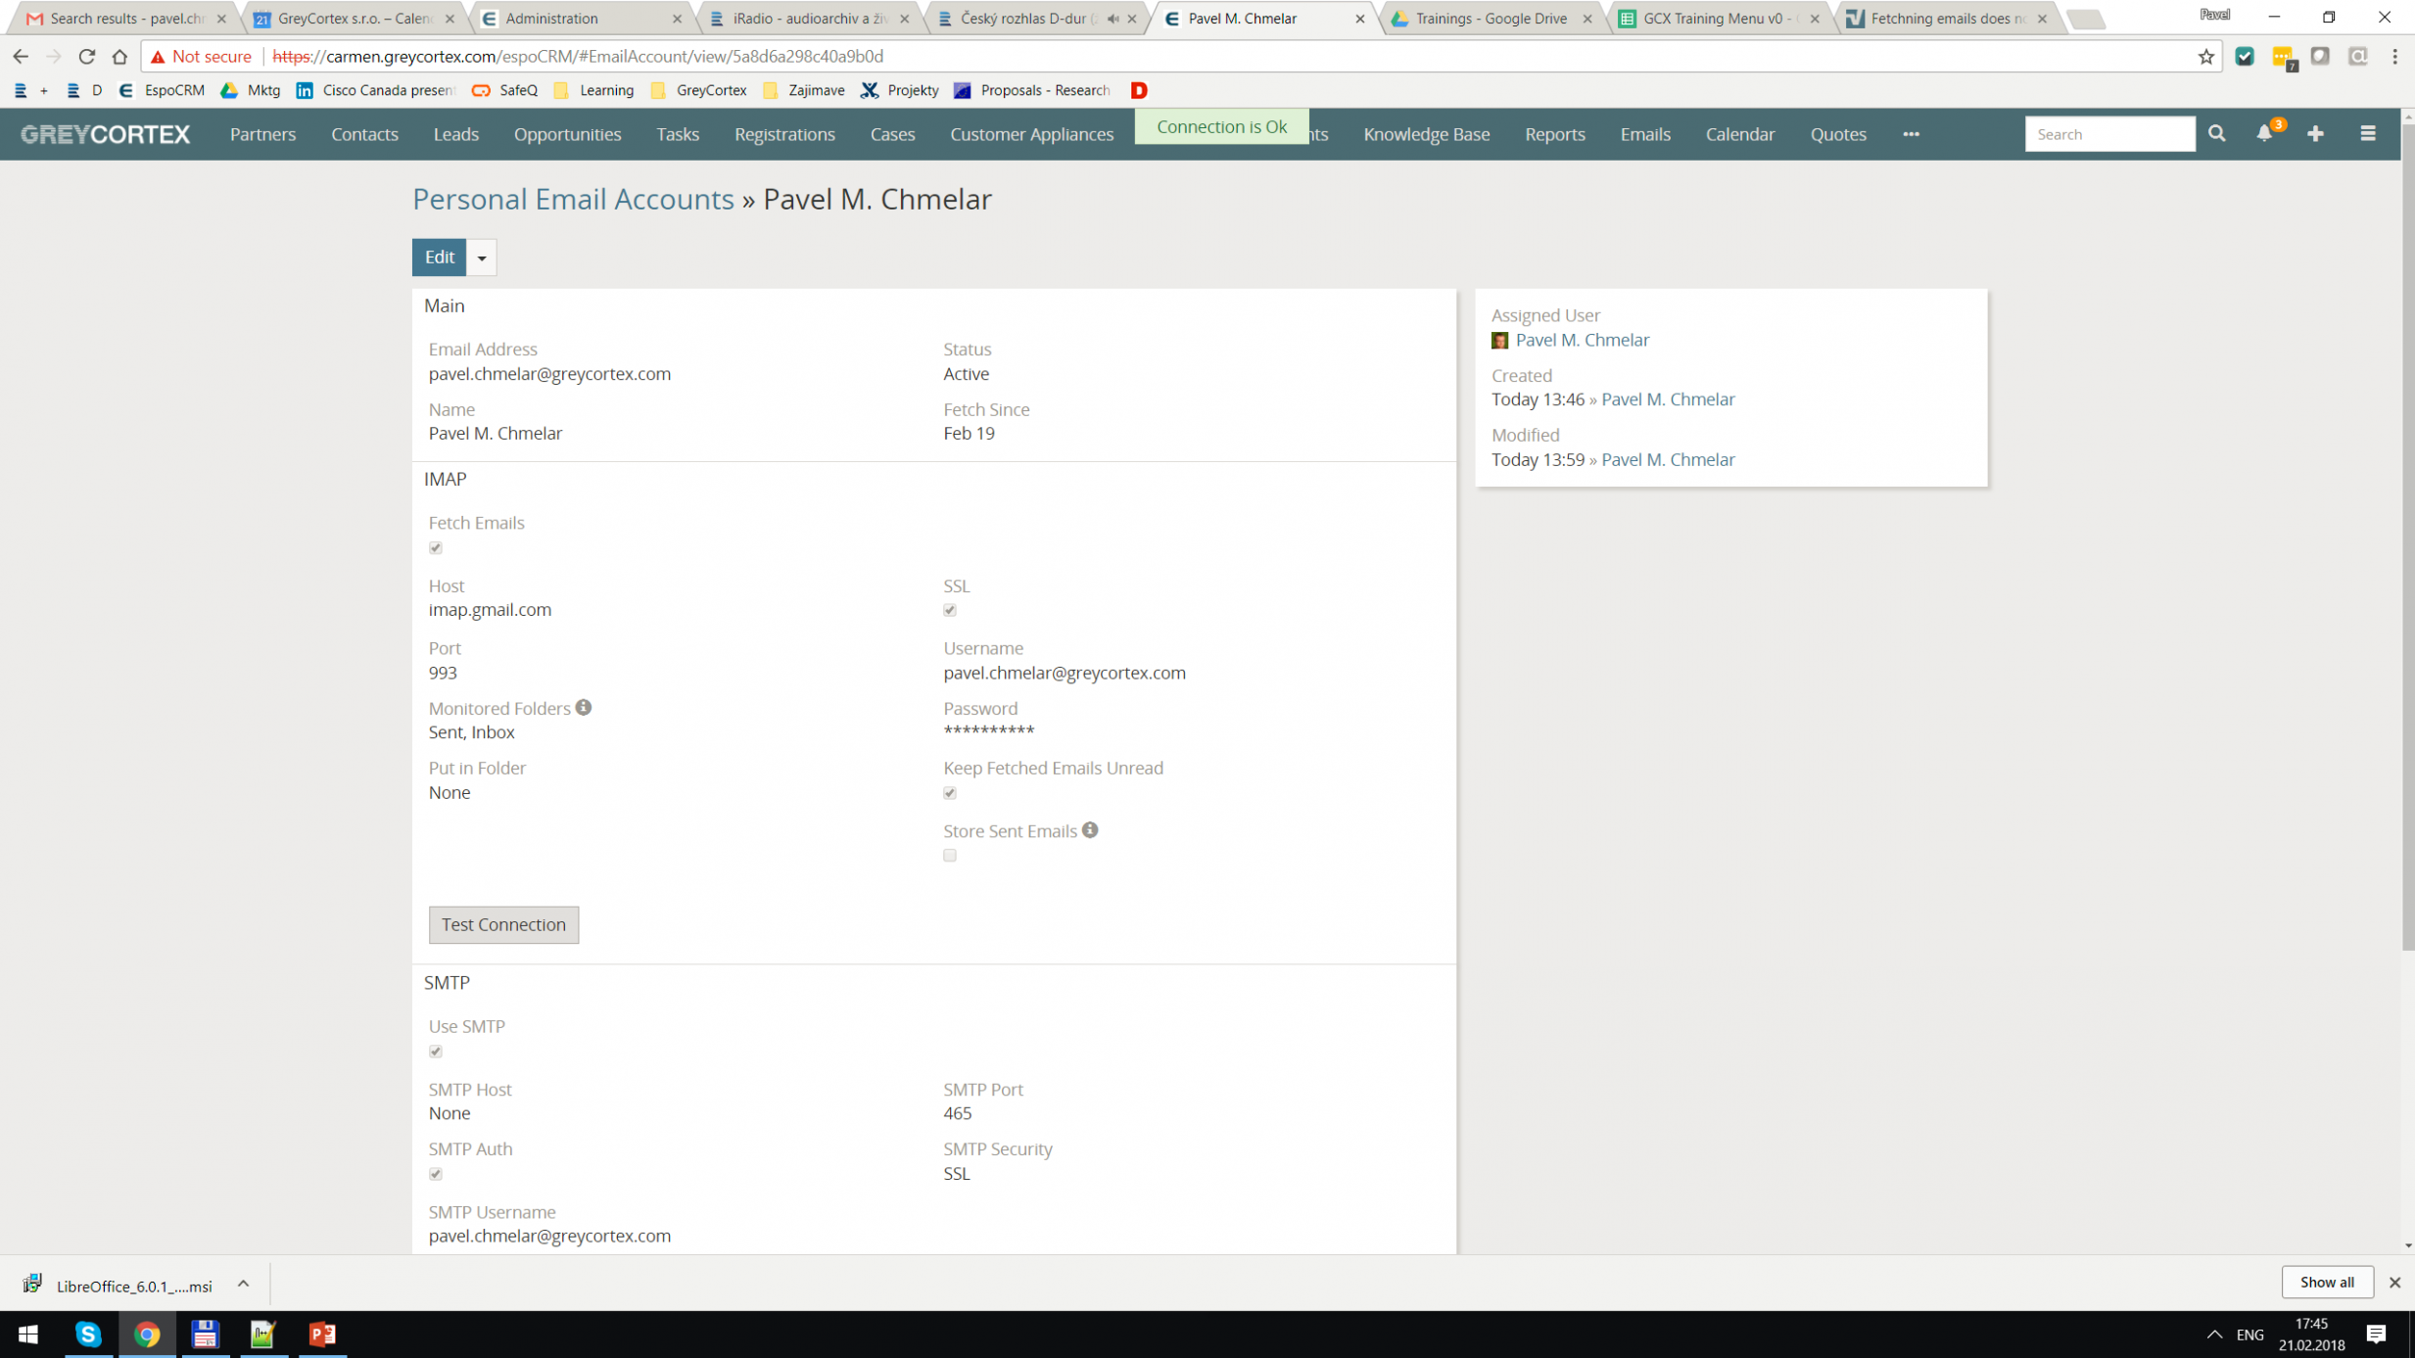The image size is (2415, 1358).
Task: Click the search magnifier icon
Action: tap(2216, 134)
